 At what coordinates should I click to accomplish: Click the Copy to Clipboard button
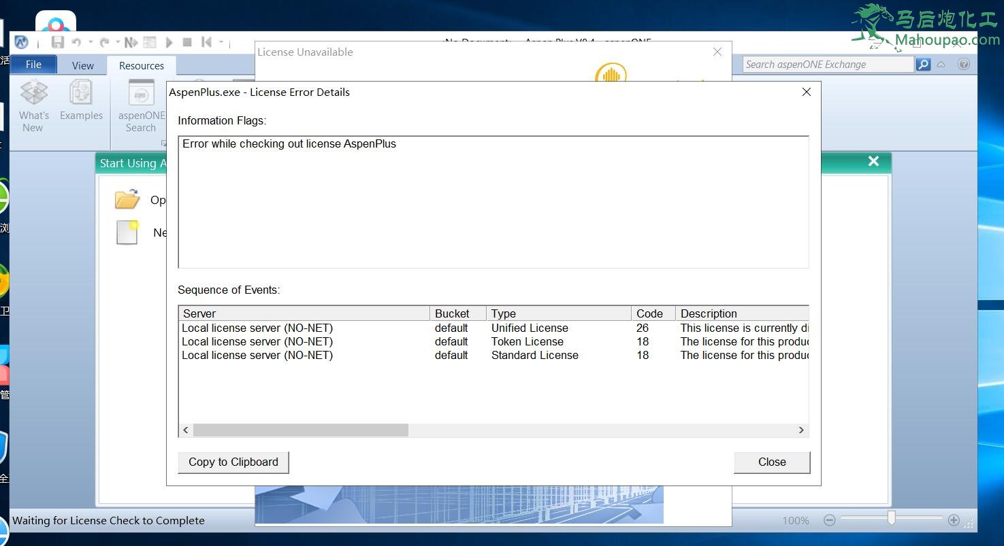click(x=233, y=462)
